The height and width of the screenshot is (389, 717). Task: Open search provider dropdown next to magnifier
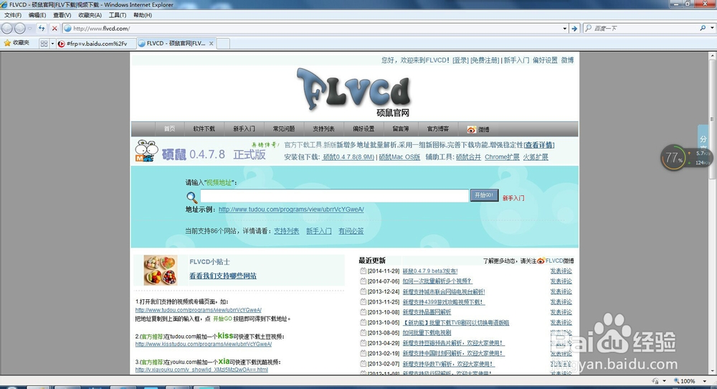tap(713, 29)
